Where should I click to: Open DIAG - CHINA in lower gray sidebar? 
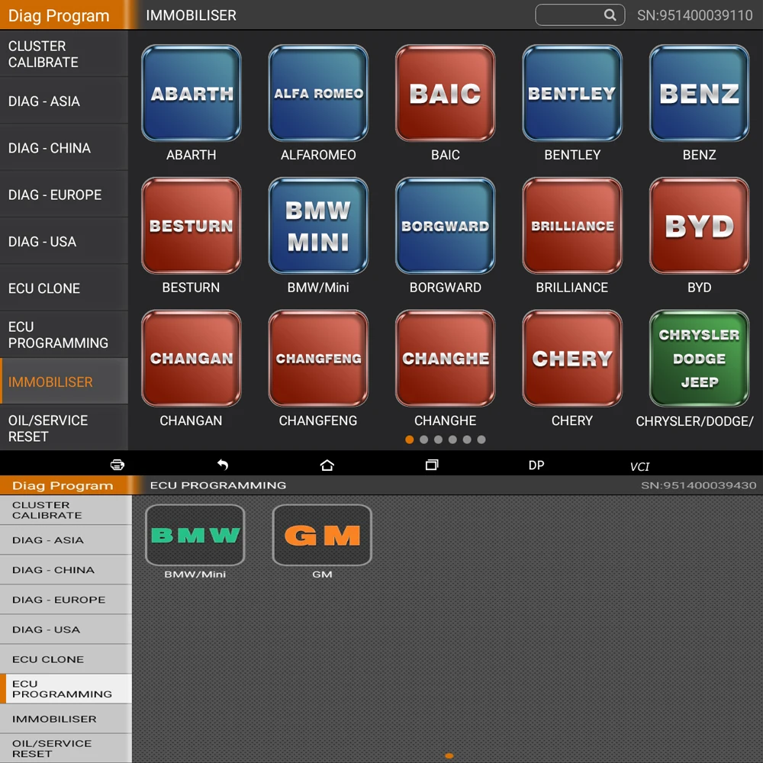66,570
